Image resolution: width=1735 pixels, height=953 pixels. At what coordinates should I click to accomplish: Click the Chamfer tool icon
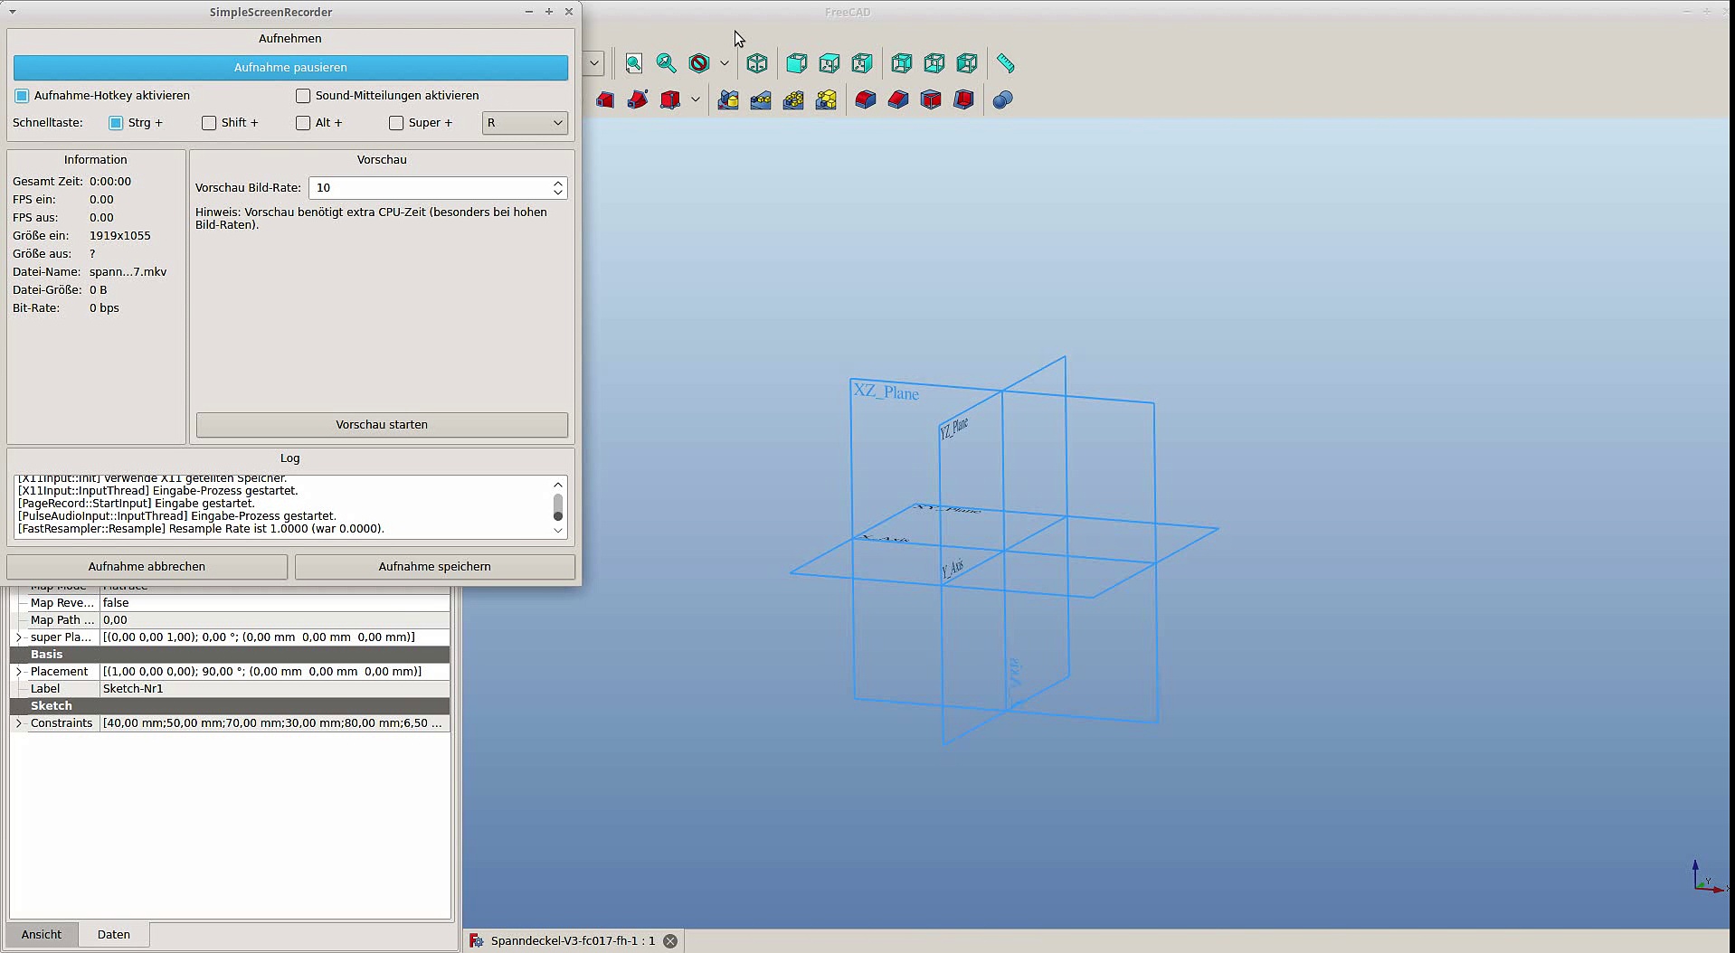(x=898, y=99)
